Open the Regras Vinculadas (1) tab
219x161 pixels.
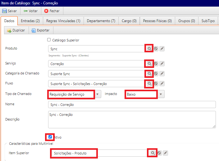(x=63, y=21)
